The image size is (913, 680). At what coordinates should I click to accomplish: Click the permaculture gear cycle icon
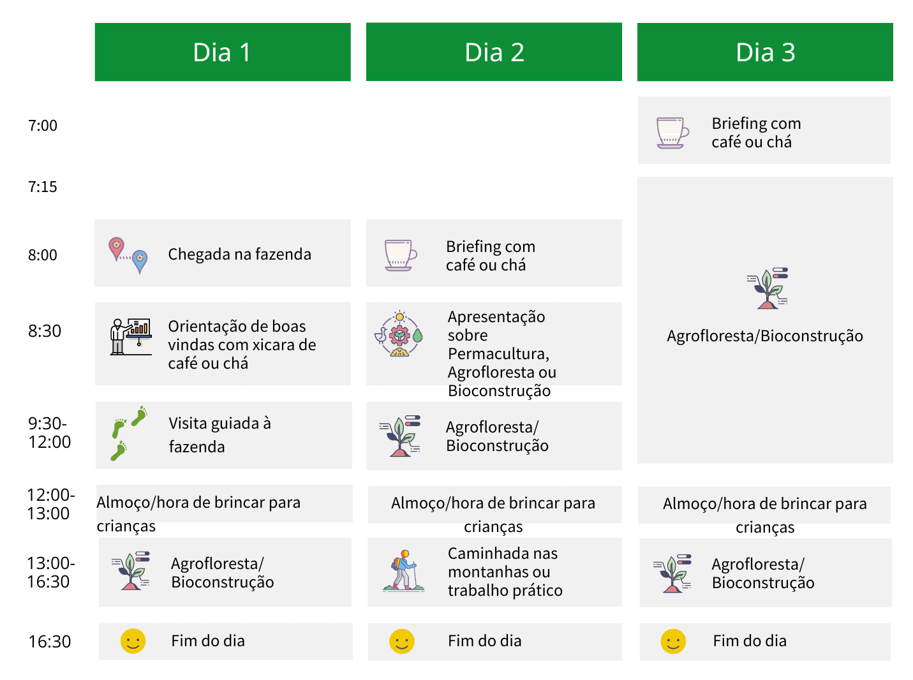coord(399,335)
